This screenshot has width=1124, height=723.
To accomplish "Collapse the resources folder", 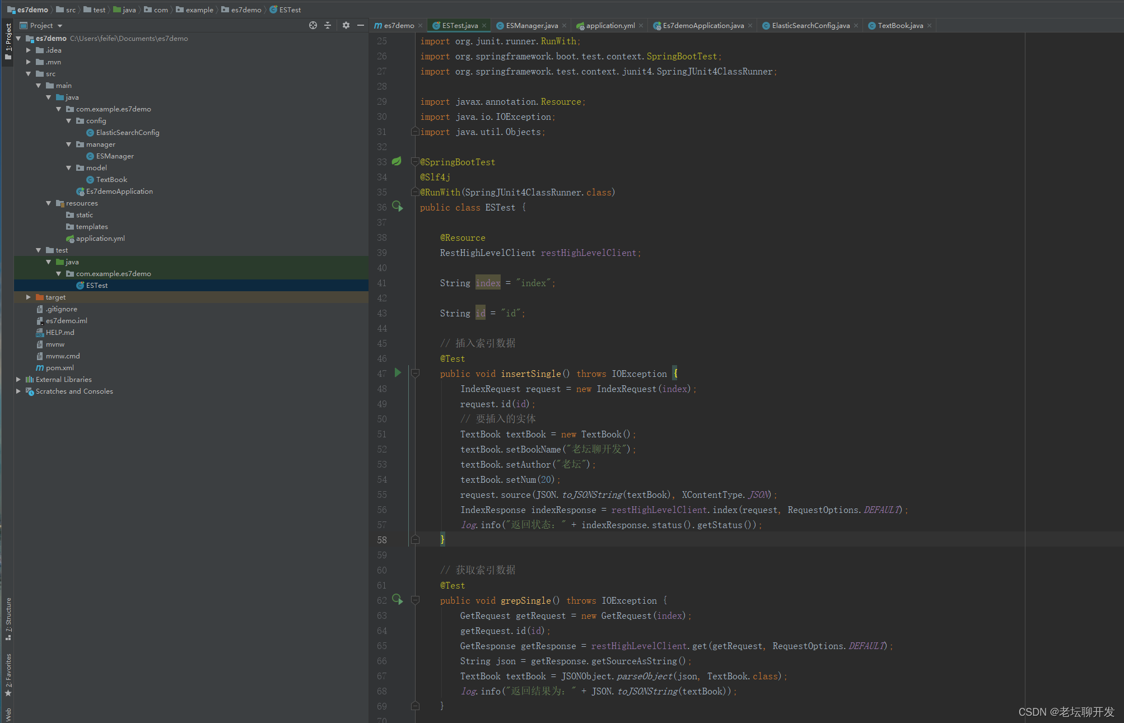I will (x=49, y=203).
